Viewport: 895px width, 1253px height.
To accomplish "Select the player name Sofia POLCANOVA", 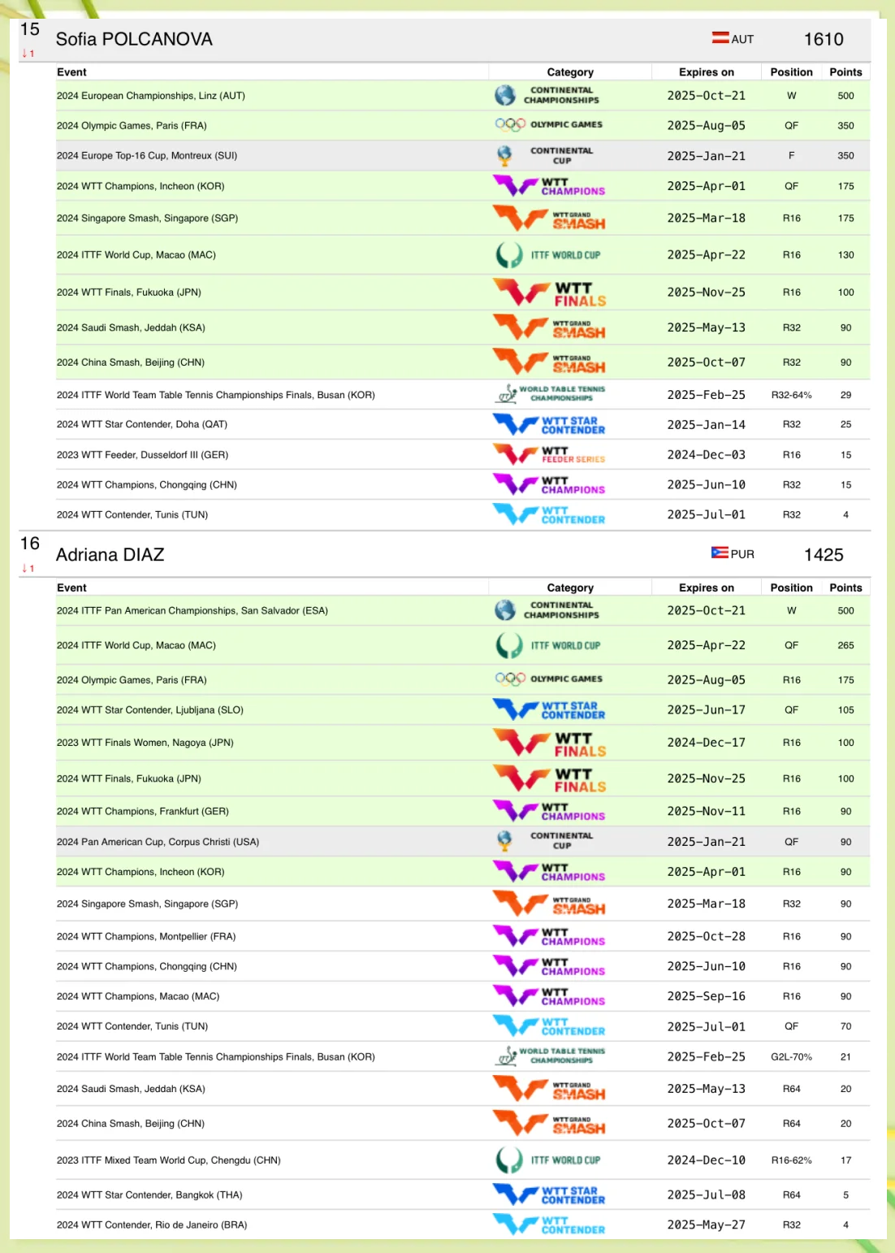I will pos(134,39).
